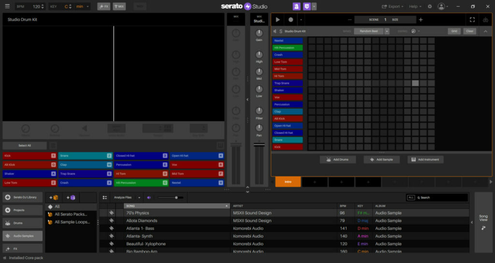The width and height of the screenshot is (495, 263).
Task: Collapse the mixer panel left arrow
Action: (x=247, y=100)
